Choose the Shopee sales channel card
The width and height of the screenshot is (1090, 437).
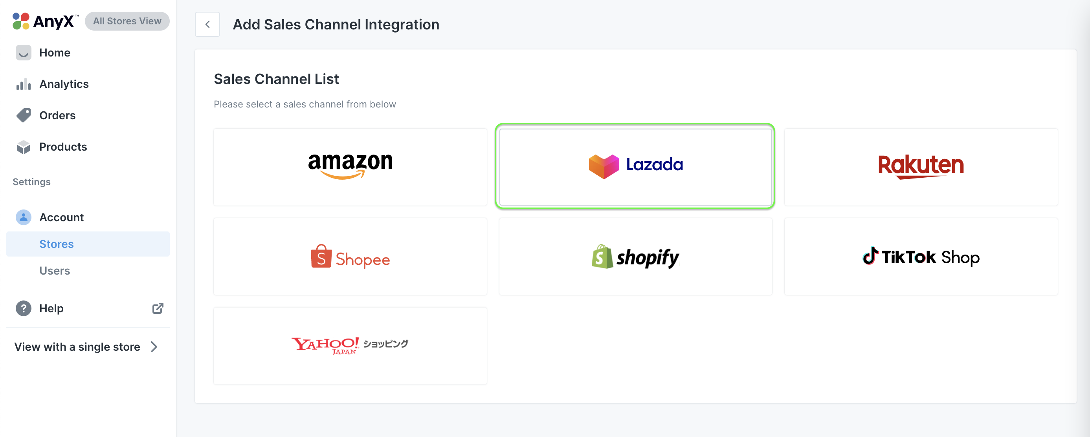pos(350,257)
